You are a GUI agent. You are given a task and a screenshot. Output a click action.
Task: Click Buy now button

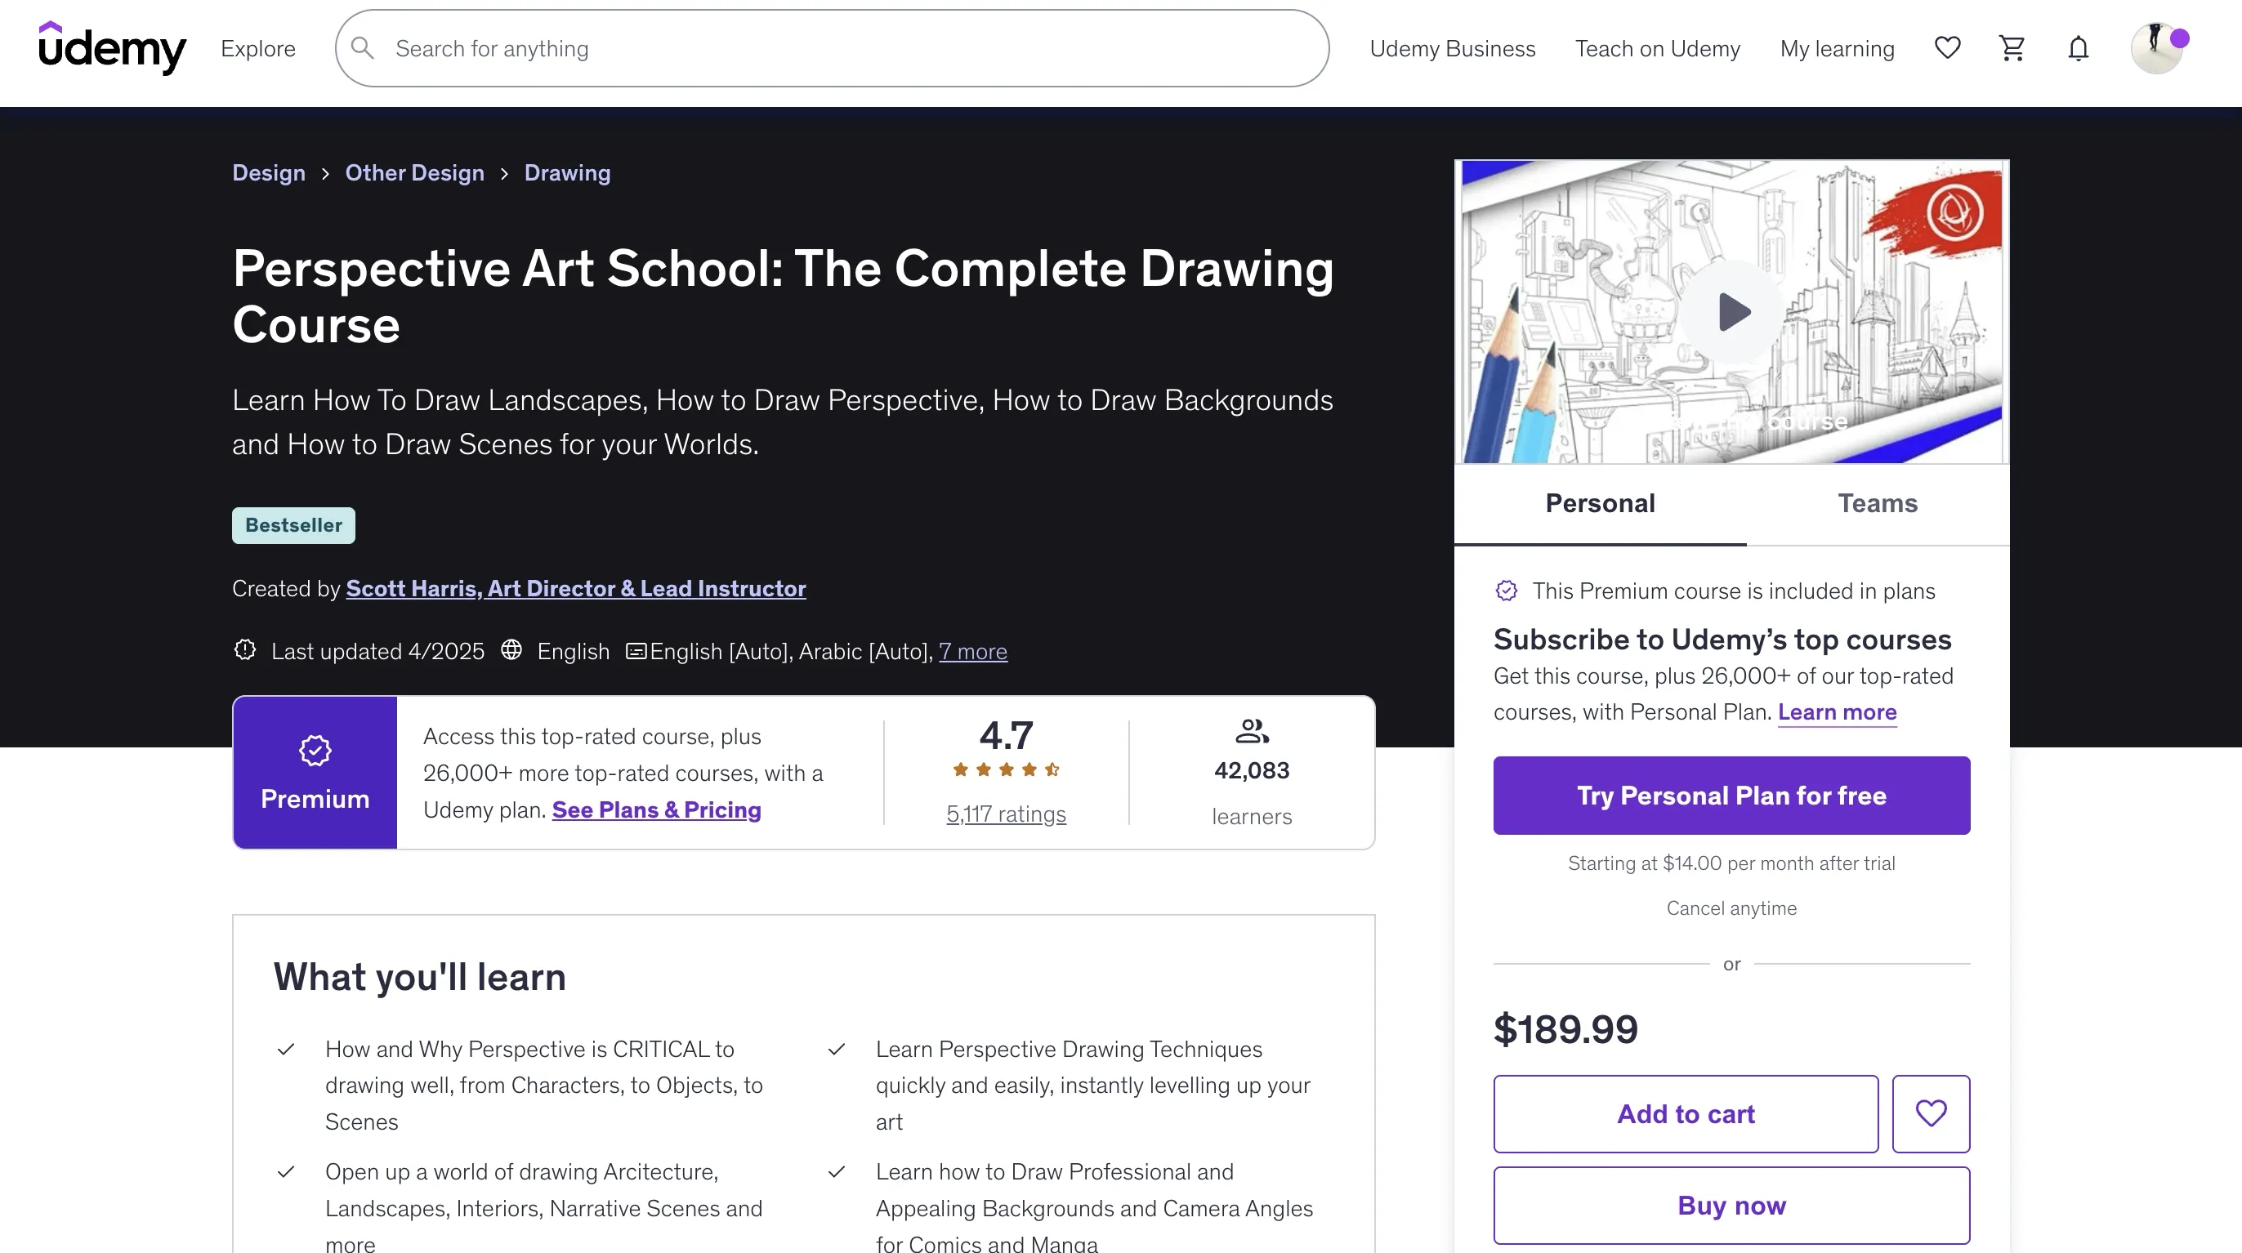(x=1731, y=1205)
